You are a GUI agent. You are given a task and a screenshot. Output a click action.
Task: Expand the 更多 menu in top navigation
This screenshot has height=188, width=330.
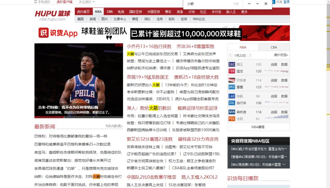[x=245, y=12]
